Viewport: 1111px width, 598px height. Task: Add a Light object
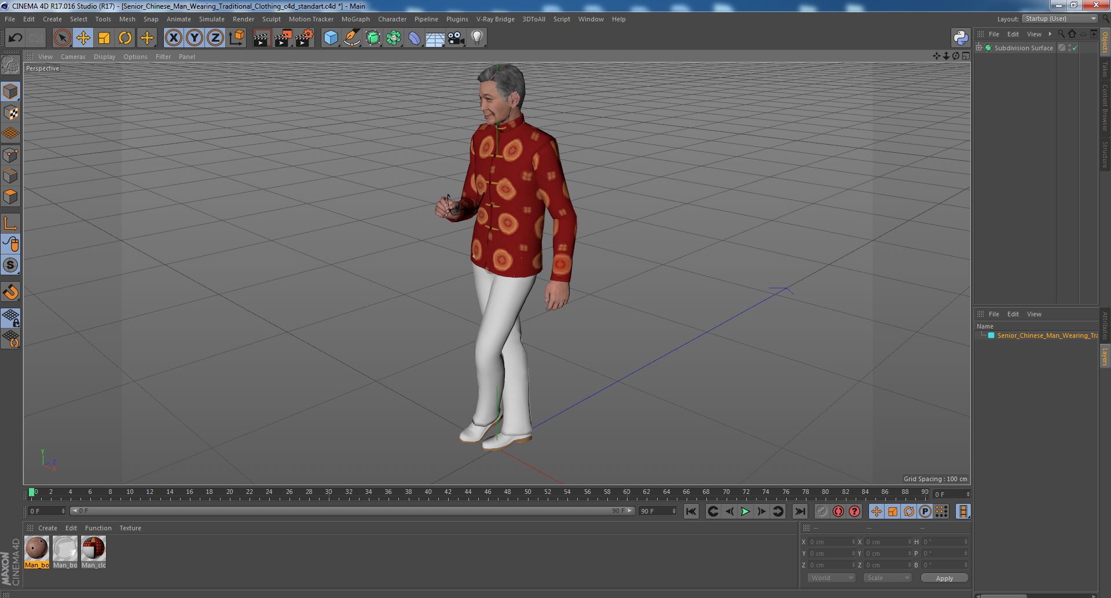tap(476, 38)
